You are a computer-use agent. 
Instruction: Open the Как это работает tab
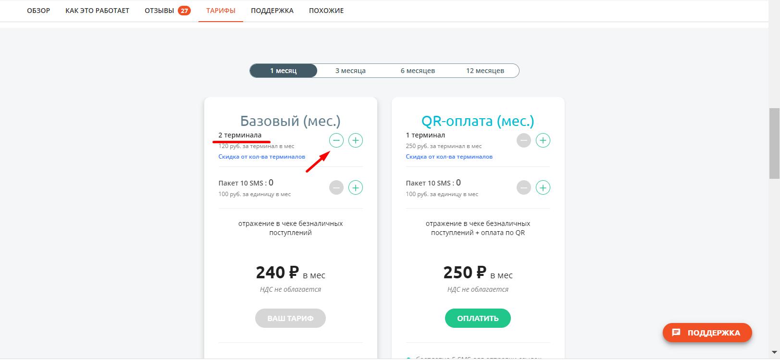click(x=97, y=11)
